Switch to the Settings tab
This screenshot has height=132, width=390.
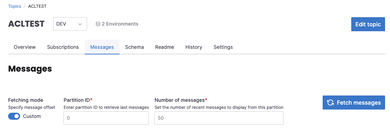point(223,47)
